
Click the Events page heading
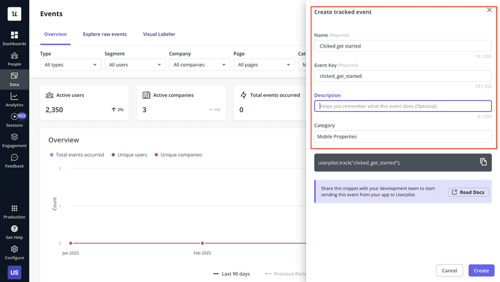point(51,14)
